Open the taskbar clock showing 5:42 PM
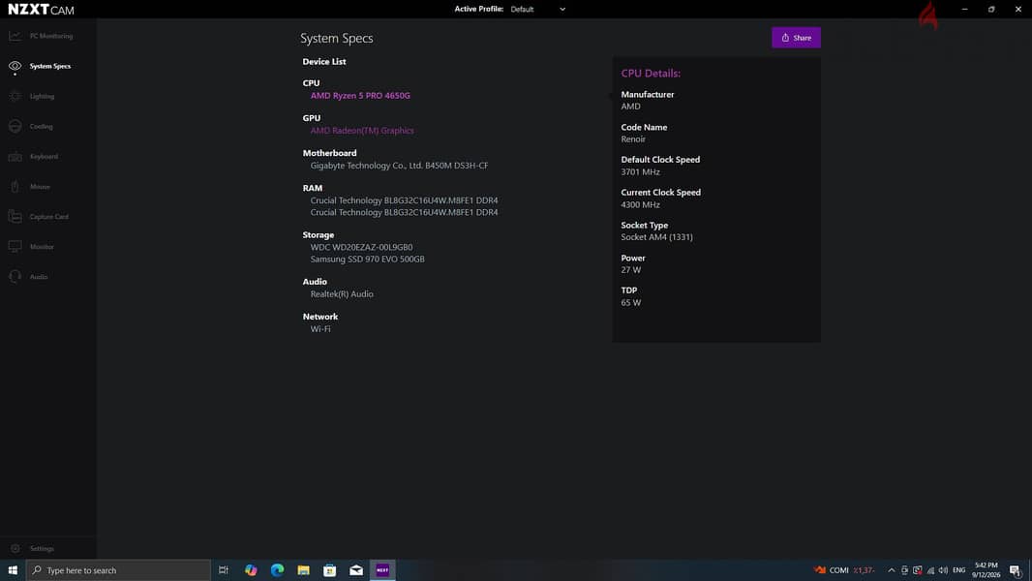The image size is (1032, 581). pyautogui.click(x=986, y=569)
